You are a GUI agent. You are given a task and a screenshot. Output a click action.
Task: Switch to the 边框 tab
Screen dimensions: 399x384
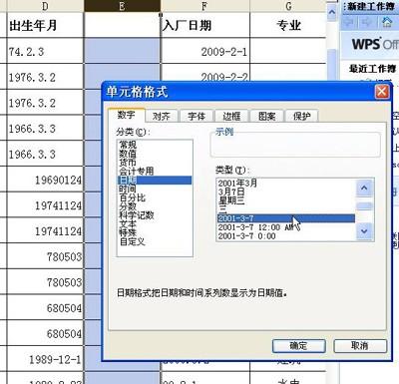(231, 116)
